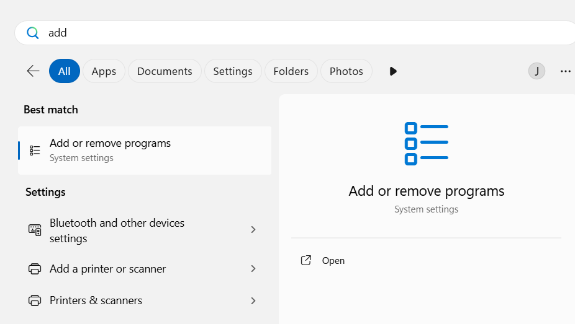The image size is (575, 324).
Task: Open the Add or remove programs best match
Action: pyautogui.click(x=145, y=151)
